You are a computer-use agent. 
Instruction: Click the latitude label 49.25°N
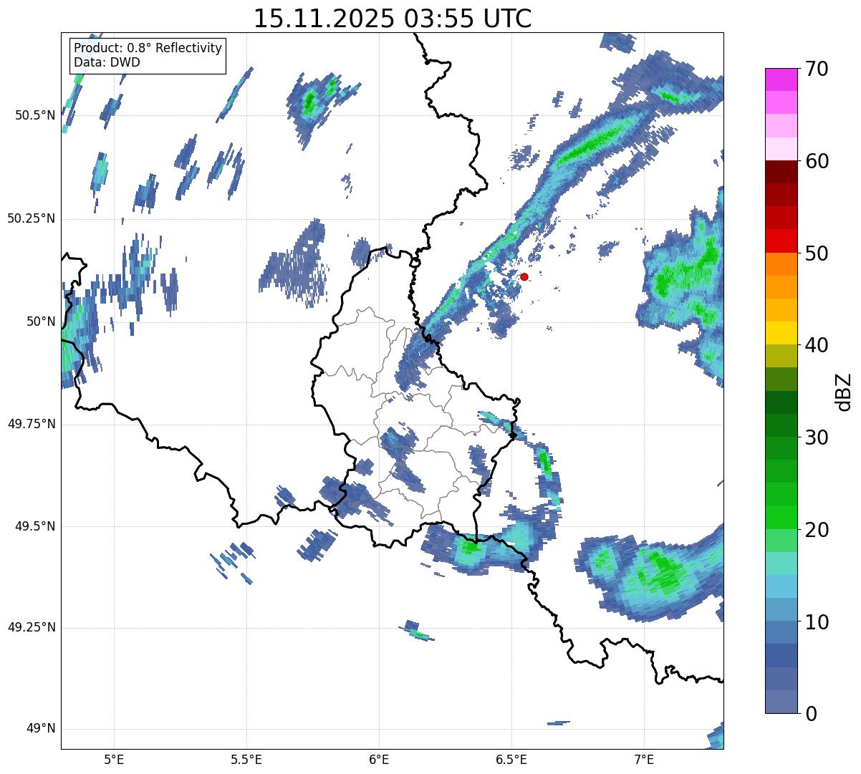pyautogui.click(x=32, y=627)
